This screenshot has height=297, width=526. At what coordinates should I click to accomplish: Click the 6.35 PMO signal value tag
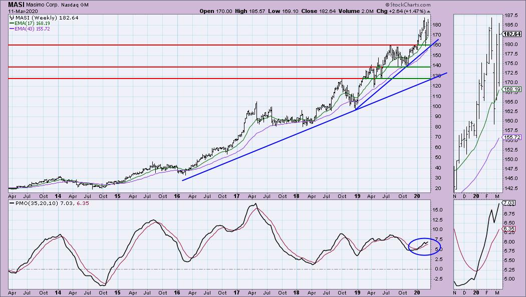[509, 229]
